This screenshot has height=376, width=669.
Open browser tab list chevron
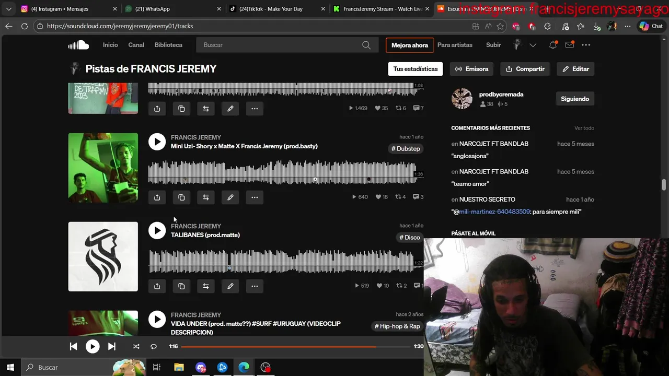[8, 9]
